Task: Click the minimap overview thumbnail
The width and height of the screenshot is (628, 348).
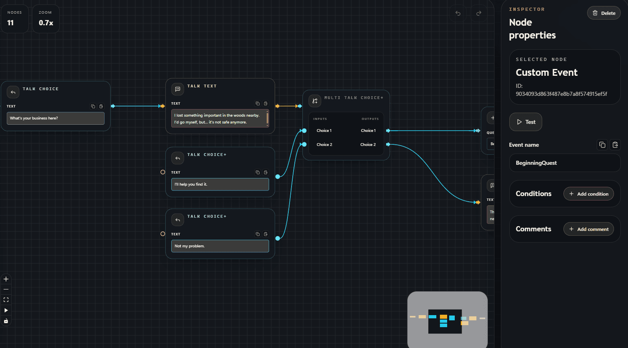Action: [x=448, y=320]
